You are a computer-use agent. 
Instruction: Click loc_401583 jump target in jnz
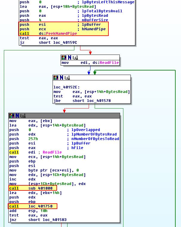(x=55, y=220)
